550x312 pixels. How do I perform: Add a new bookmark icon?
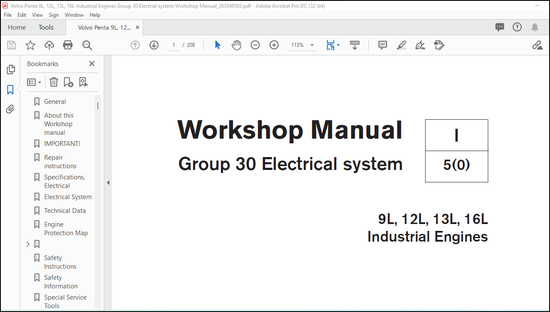tap(68, 82)
